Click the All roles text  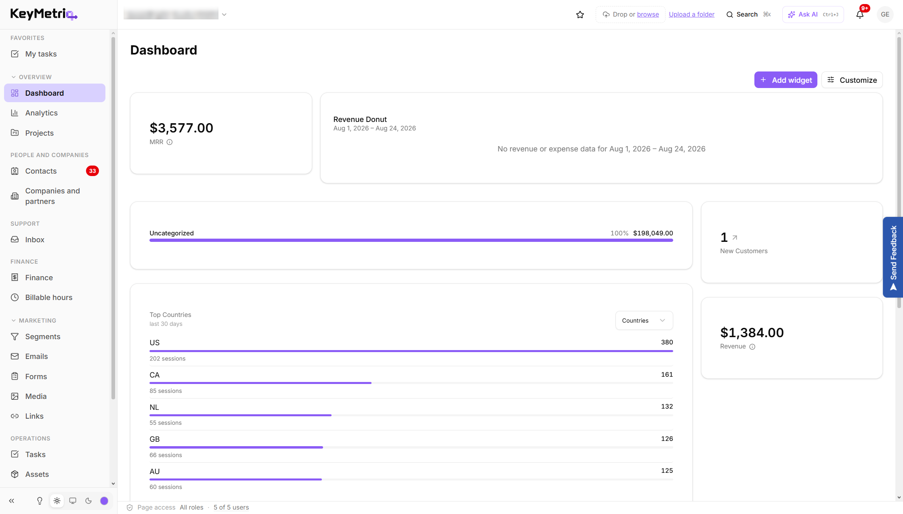tap(191, 508)
